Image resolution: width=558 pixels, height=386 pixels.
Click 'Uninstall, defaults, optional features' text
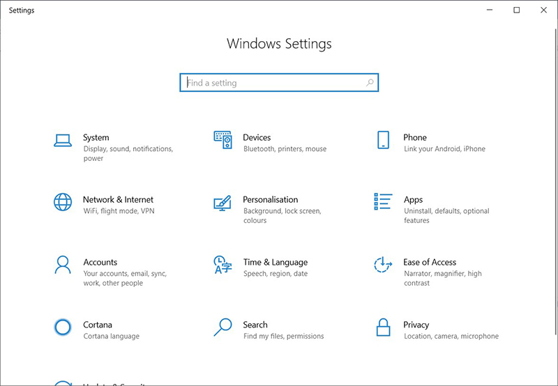pyautogui.click(x=446, y=216)
